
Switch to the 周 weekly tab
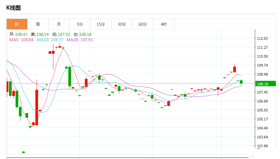(38, 24)
